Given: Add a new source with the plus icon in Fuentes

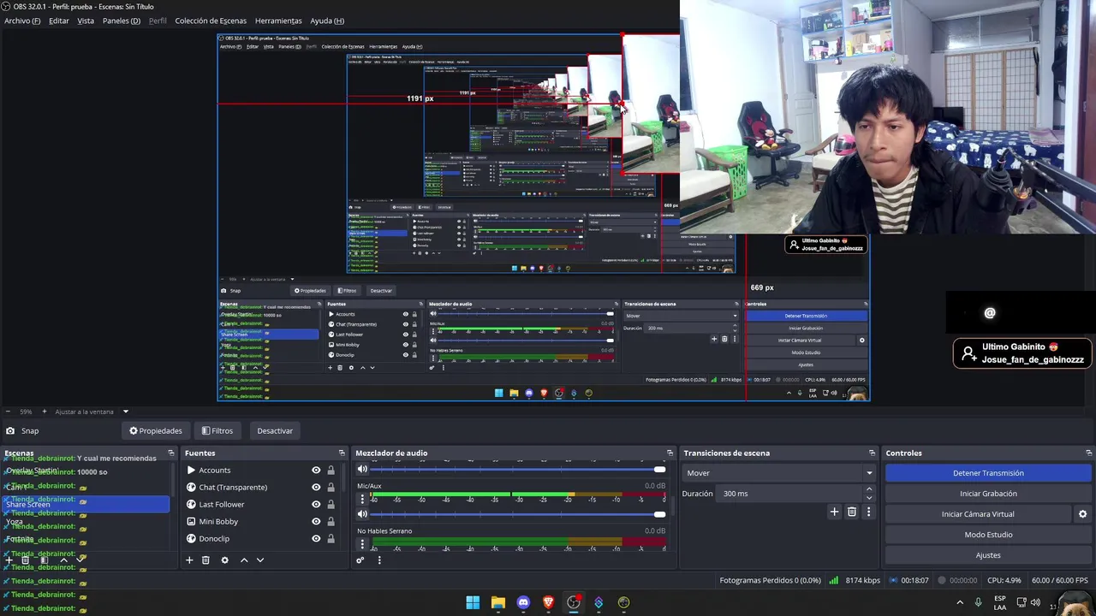Looking at the screenshot, I should tap(189, 560).
